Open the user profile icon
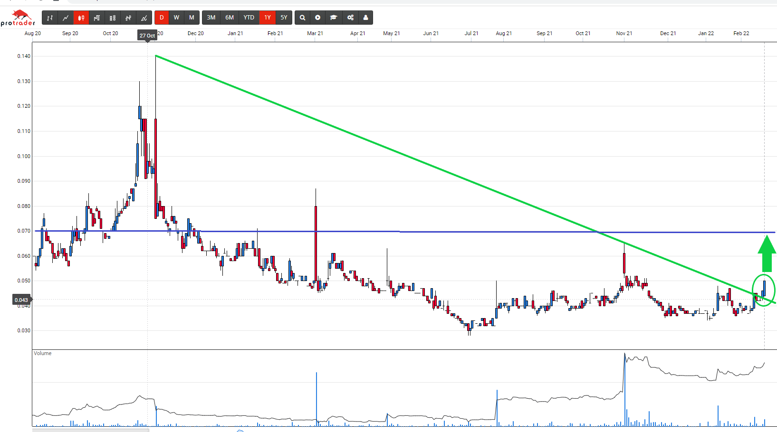 tap(365, 18)
